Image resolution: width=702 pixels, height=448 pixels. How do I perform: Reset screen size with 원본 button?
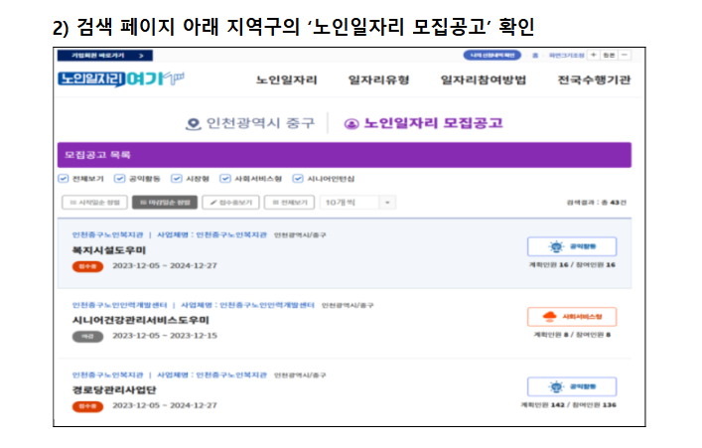pos(609,55)
